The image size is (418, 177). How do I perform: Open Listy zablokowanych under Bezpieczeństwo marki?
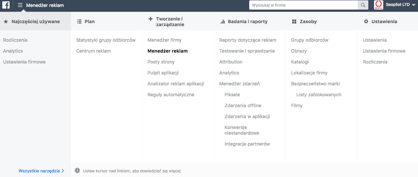click(x=319, y=95)
